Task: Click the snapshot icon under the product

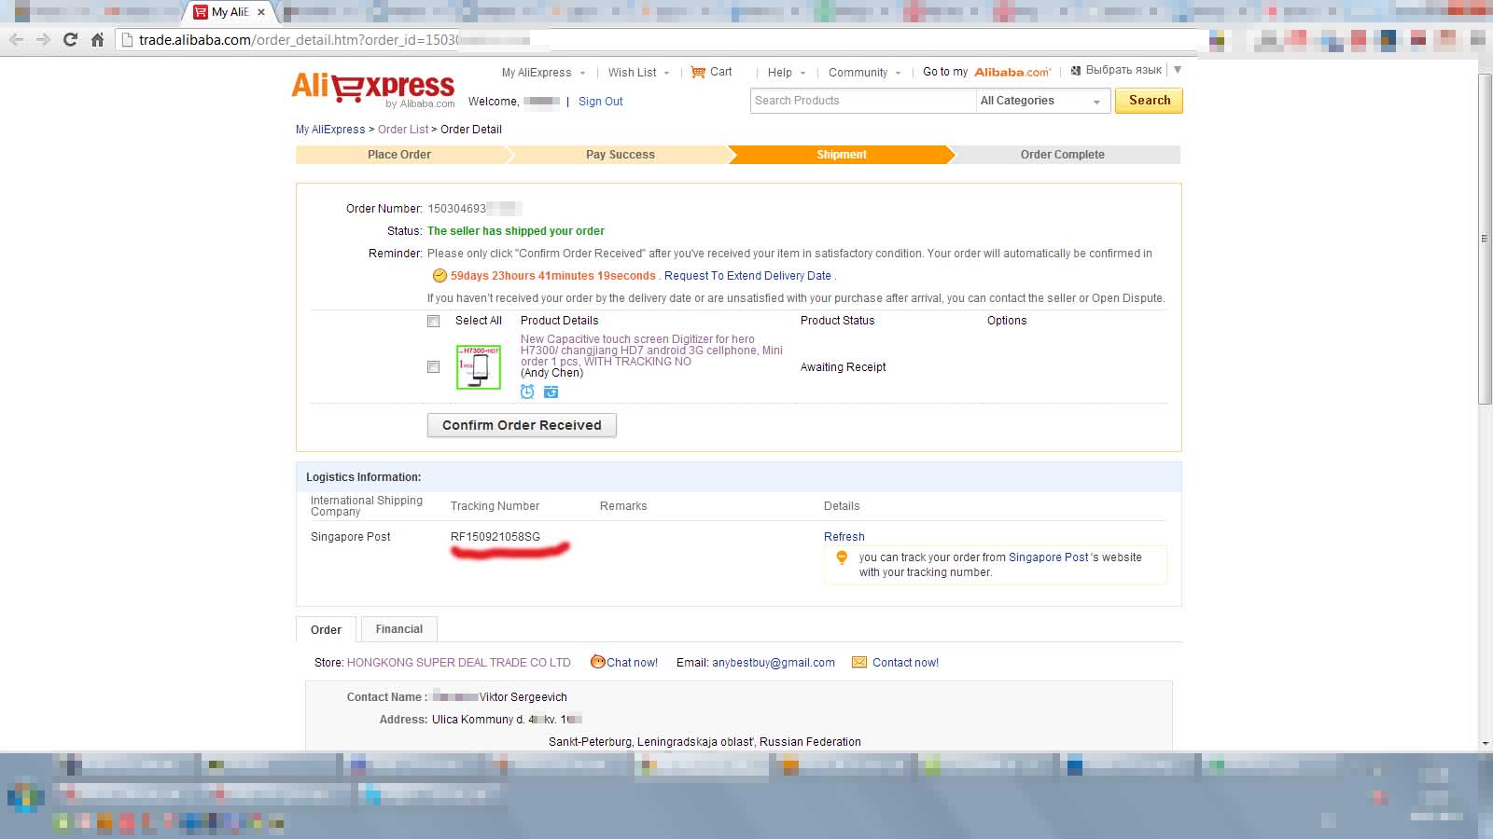Action: pyautogui.click(x=551, y=392)
